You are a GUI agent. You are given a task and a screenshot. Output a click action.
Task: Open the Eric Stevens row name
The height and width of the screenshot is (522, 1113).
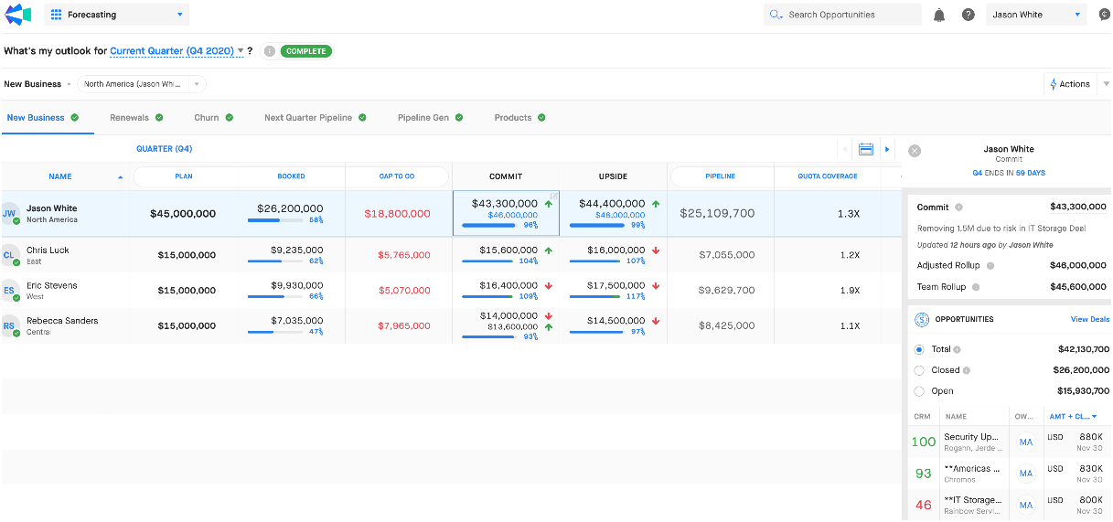52,285
